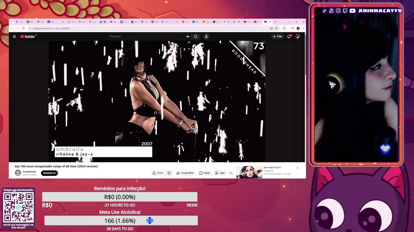Screen dimensions: 414x232
Task: View site information icon beside URL
Action: click(30, 28)
